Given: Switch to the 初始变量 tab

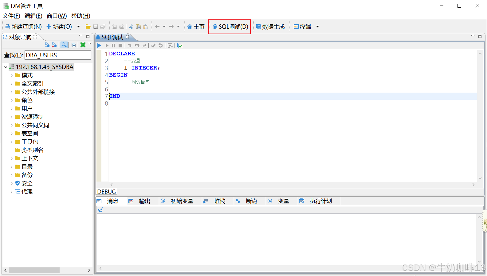Looking at the screenshot, I should click(180, 201).
